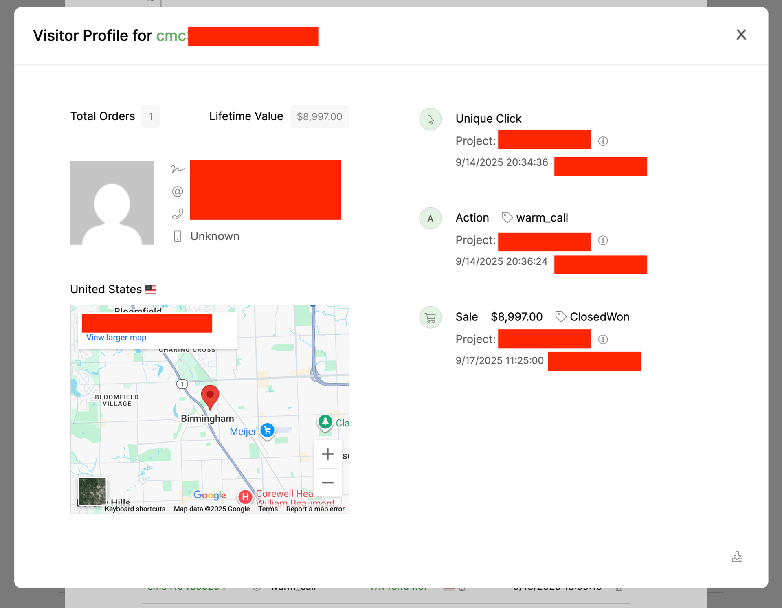The height and width of the screenshot is (608, 782).
Task: Open Keyboard shortcuts on the map
Action: [x=135, y=509]
